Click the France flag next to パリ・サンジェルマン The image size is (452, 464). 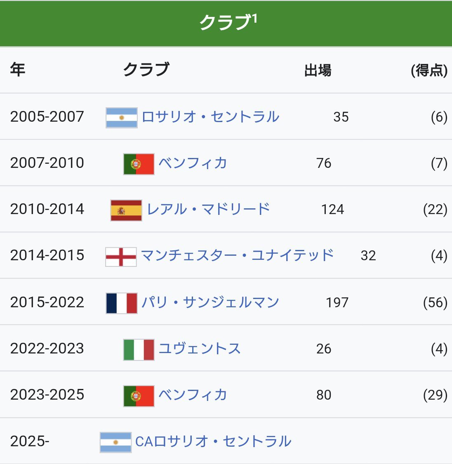click(122, 303)
